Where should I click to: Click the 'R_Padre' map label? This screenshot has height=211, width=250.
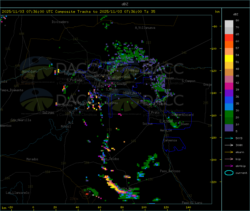159,104
